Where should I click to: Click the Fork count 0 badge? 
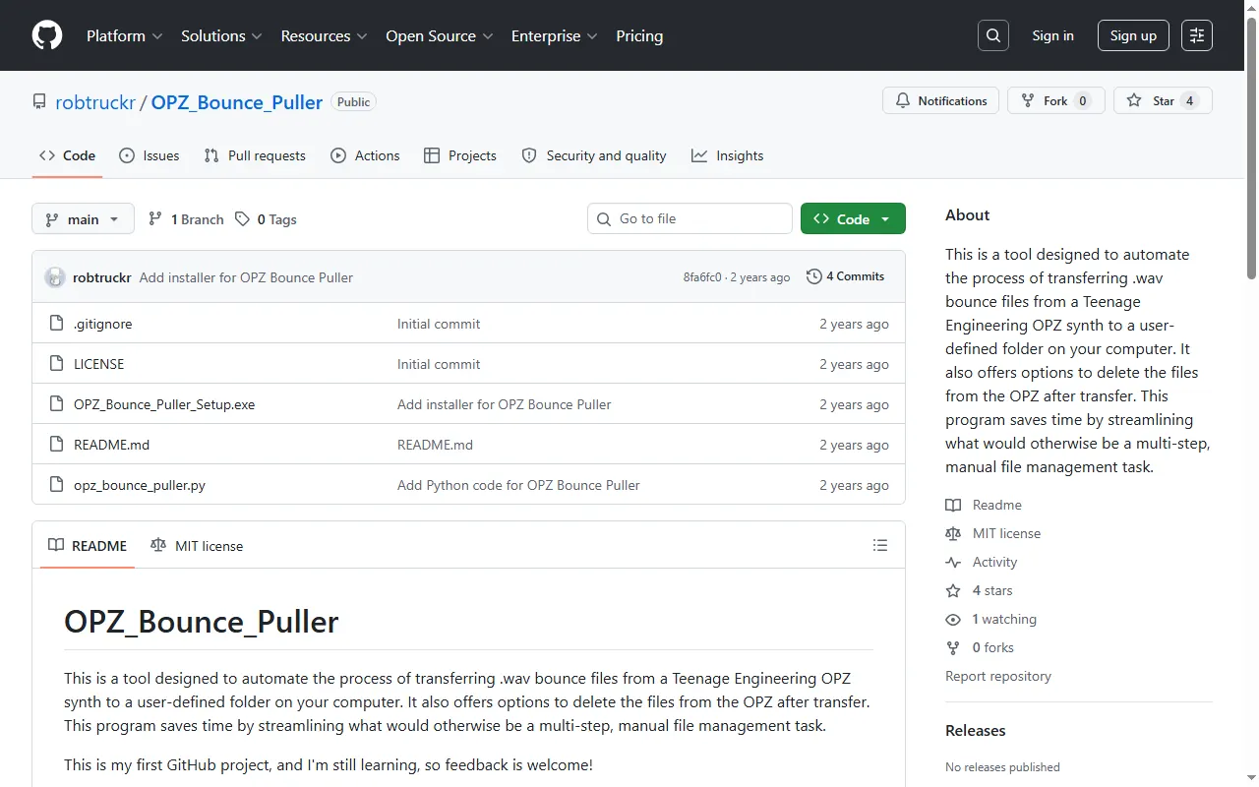click(1083, 100)
